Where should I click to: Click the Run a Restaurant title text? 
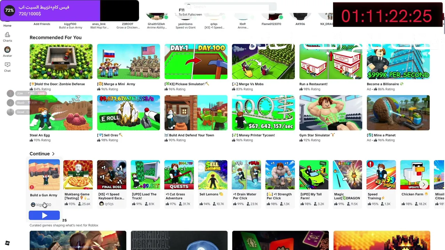pos(313,84)
